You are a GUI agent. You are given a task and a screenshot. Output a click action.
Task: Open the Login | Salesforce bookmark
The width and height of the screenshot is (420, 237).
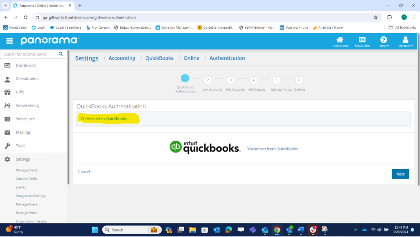(66, 27)
